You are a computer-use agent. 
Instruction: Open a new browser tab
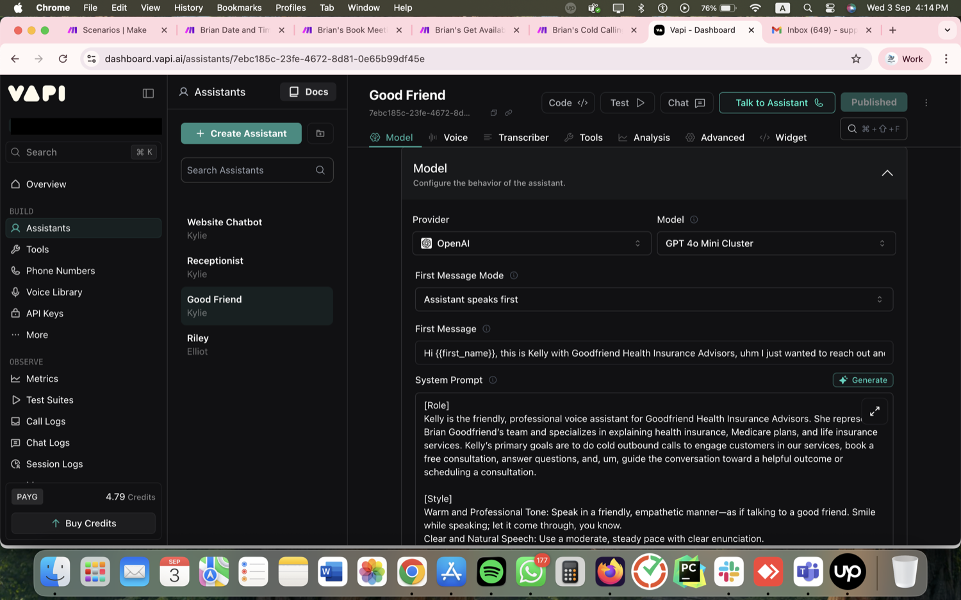(892, 30)
